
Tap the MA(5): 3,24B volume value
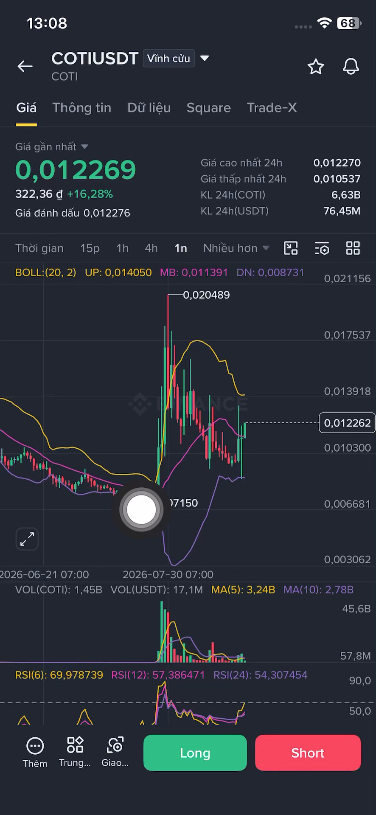243,590
